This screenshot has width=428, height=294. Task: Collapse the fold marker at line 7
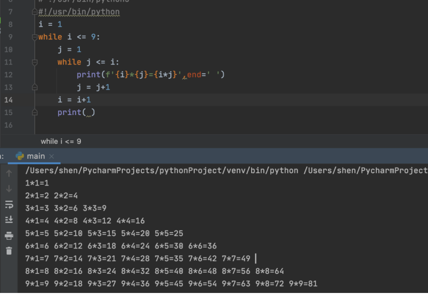(35, 12)
